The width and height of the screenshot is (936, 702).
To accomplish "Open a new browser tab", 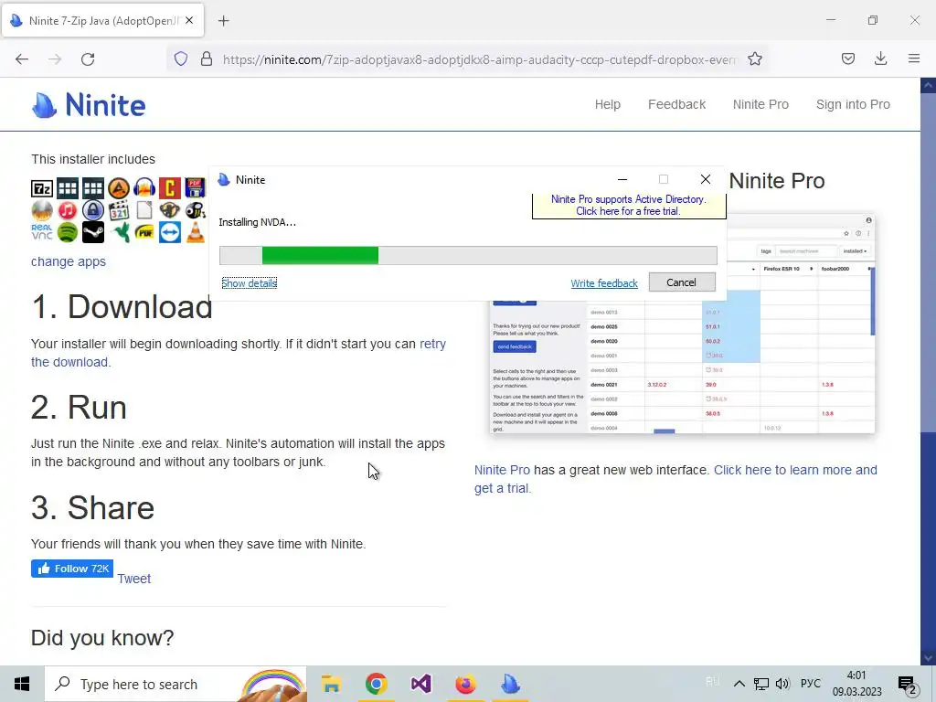I will [x=223, y=21].
